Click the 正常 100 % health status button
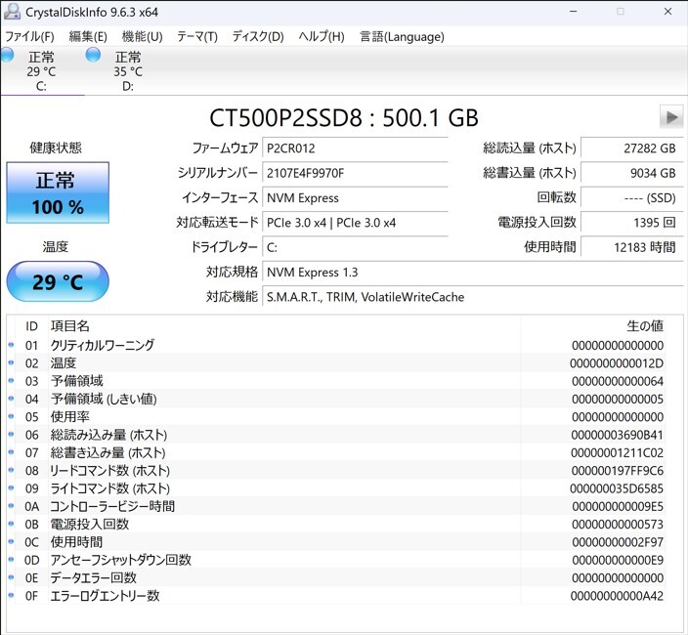The height and width of the screenshot is (635, 688). [58, 192]
